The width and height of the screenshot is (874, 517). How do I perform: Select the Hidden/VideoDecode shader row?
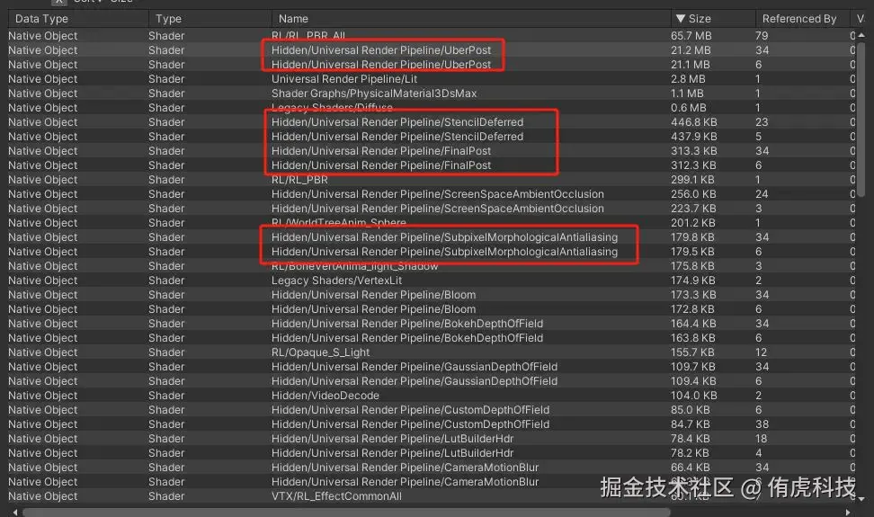tap(430, 396)
